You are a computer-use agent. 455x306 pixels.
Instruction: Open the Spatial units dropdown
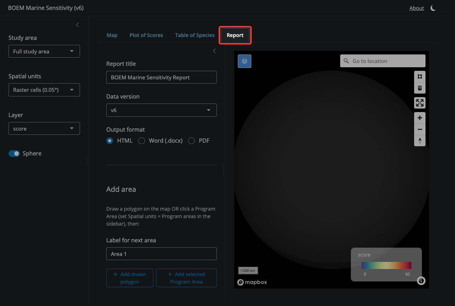[x=44, y=90]
